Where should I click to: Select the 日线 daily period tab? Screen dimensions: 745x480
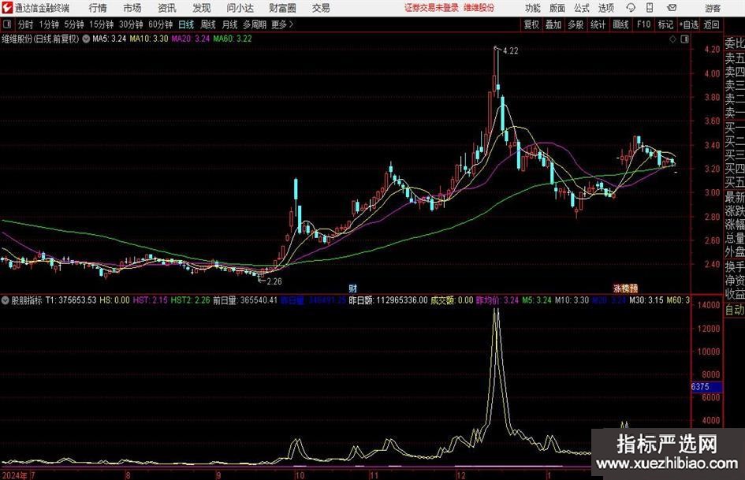point(186,24)
